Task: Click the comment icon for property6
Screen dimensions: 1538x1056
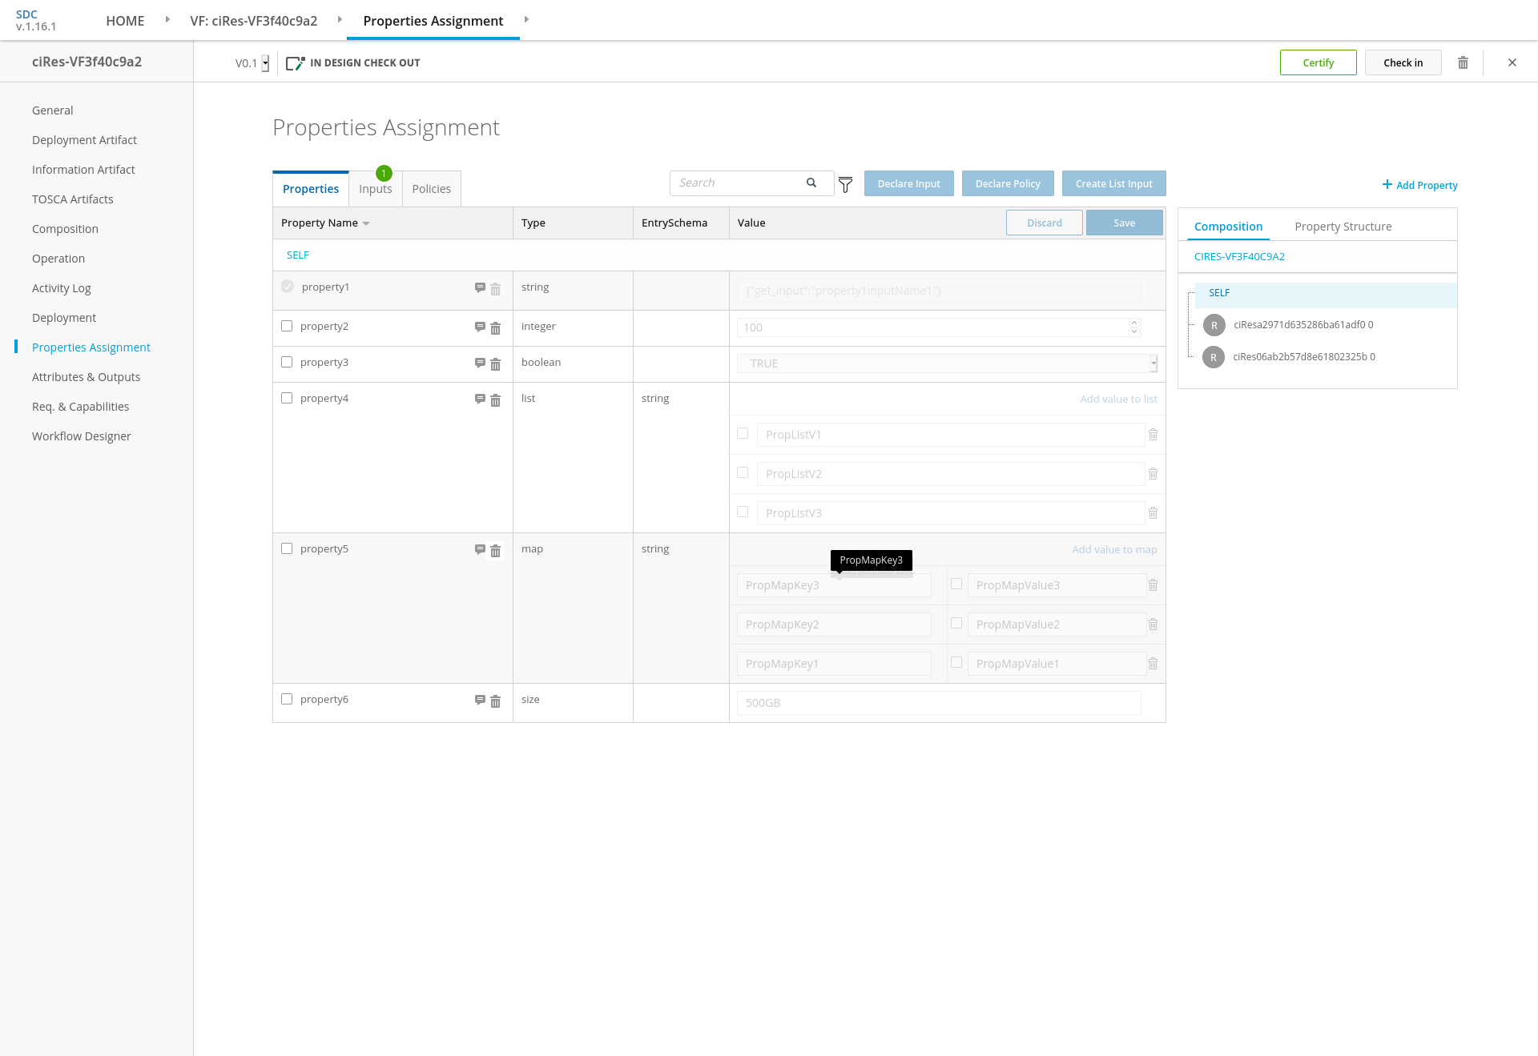Action: [x=480, y=700]
